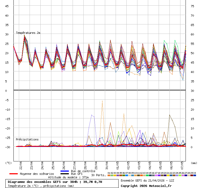Click the 30 Perts. legend label
Screen dimensions: 199x188
point(98,175)
